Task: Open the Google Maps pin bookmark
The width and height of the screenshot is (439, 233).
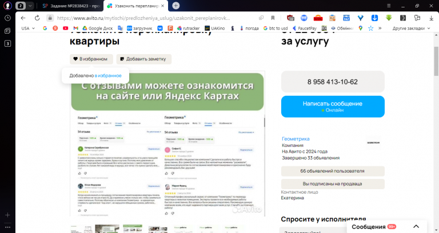Action: pyautogui.click(x=360, y=28)
